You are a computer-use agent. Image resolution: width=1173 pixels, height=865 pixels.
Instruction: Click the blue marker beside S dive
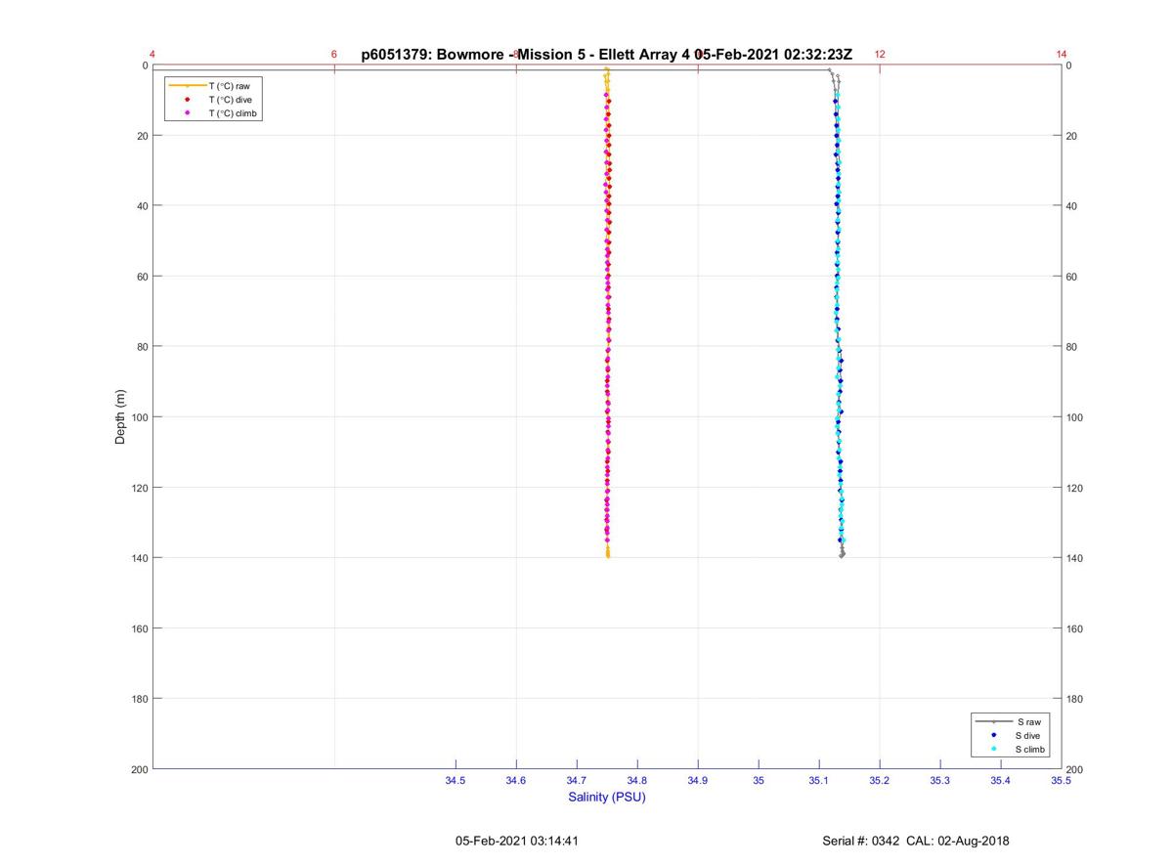pyautogui.click(x=993, y=735)
